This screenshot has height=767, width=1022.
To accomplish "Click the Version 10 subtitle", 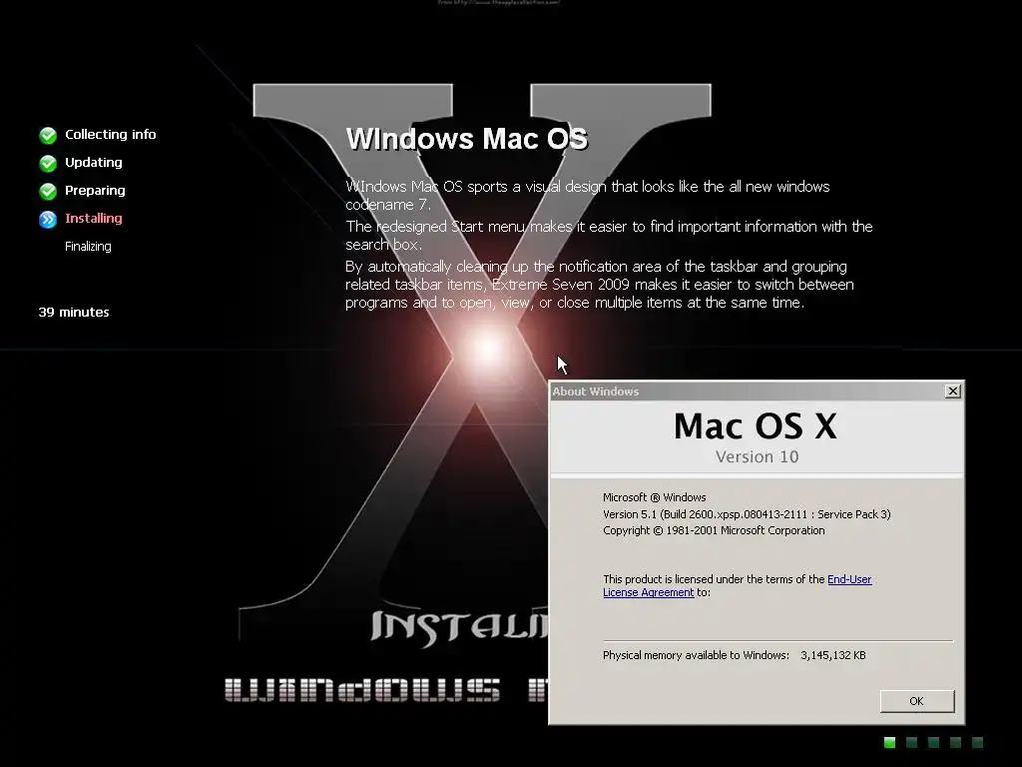I will (x=757, y=456).
